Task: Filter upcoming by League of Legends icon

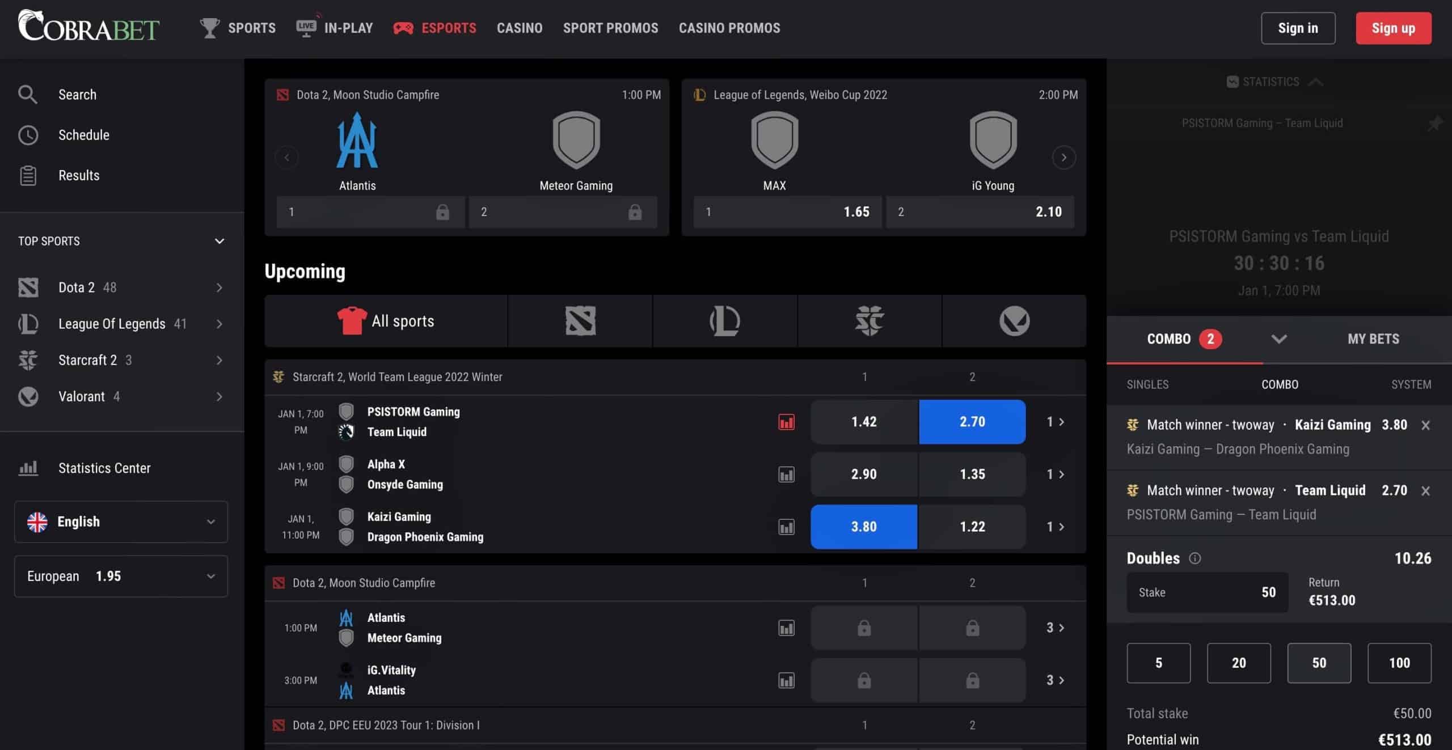Action: click(x=725, y=321)
